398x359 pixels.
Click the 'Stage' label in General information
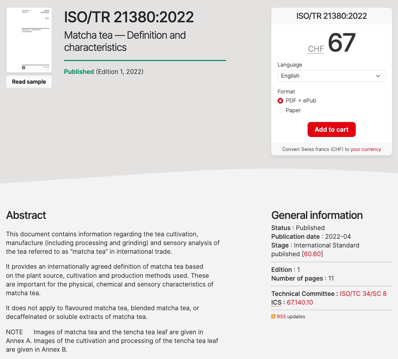tap(280, 245)
